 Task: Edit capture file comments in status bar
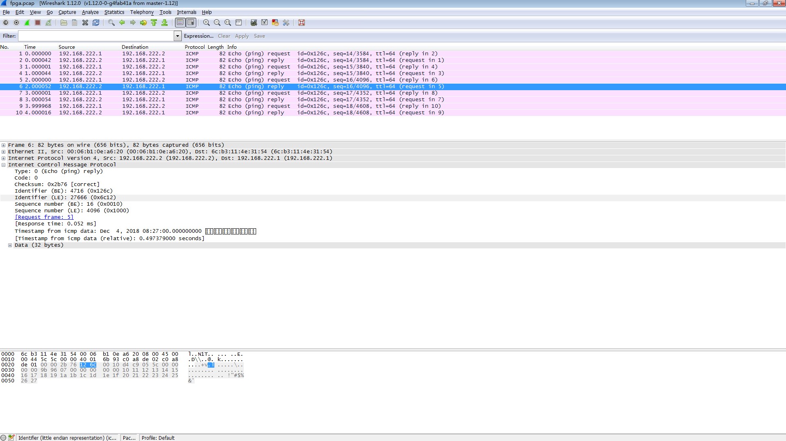pos(11,438)
